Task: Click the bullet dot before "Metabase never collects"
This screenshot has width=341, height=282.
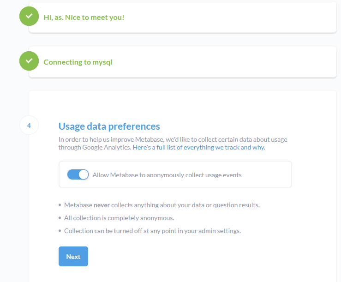Action: tap(60, 205)
